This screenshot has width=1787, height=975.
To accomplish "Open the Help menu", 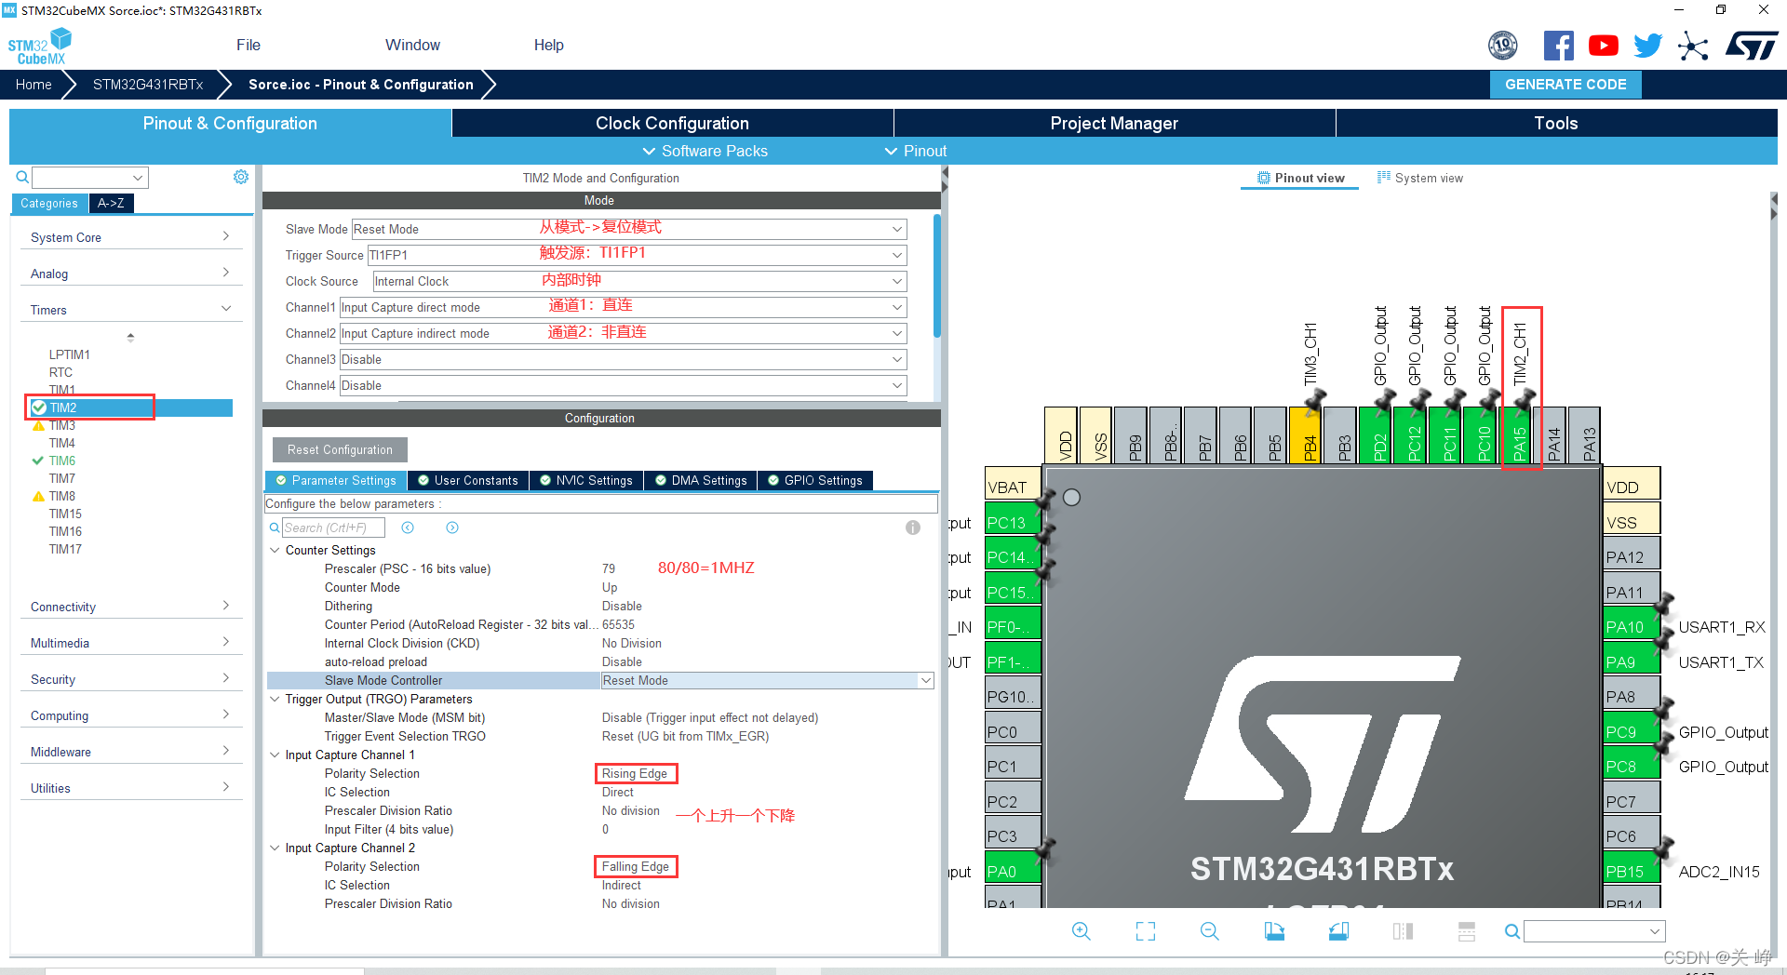I will tap(548, 45).
